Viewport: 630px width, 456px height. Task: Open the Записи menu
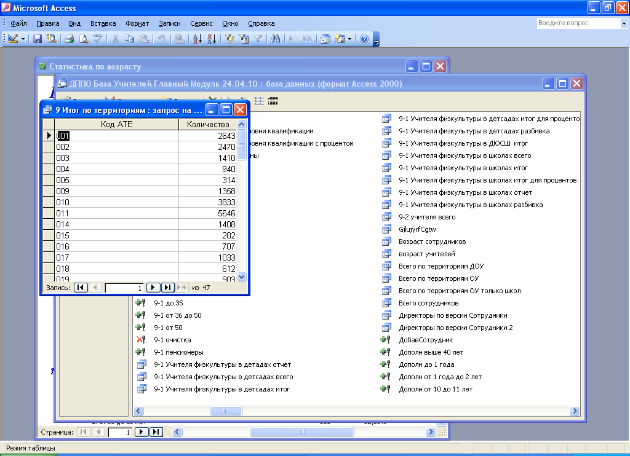(170, 23)
